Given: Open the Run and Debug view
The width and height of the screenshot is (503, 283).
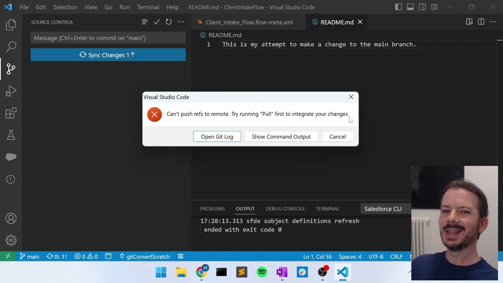Looking at the screenshot, I should click(11, 91).
